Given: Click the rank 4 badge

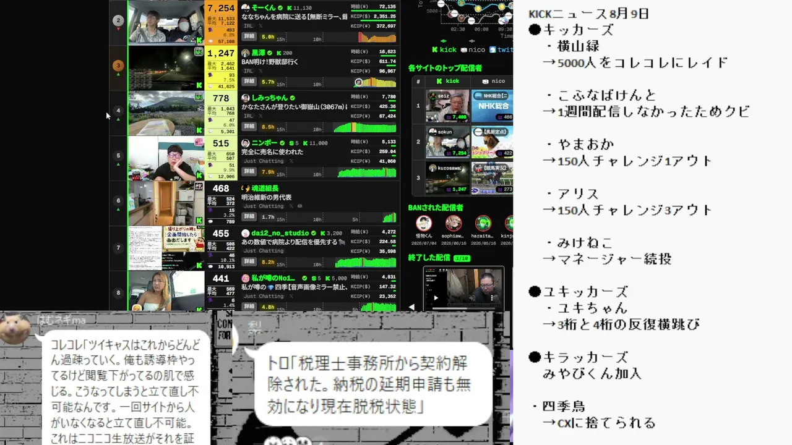Looking at the screenshot, I should pos(118,111).
